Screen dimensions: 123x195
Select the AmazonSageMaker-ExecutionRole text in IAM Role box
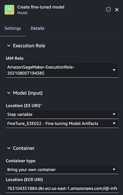tap(41, 70)
